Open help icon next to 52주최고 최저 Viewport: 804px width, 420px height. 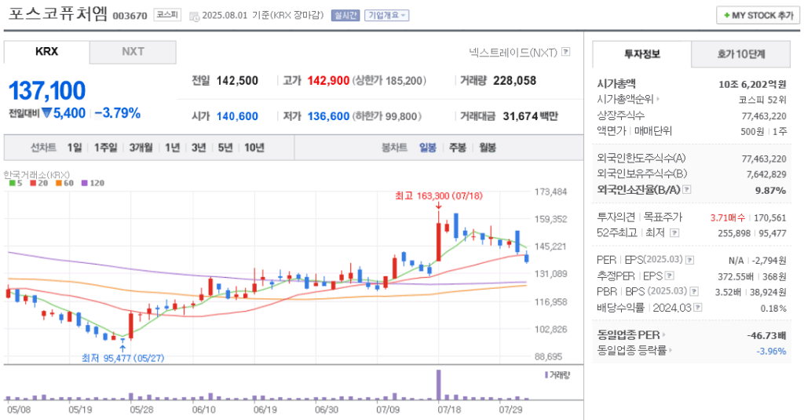674,233
